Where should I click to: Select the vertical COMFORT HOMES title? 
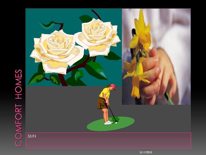pos(18,108)
